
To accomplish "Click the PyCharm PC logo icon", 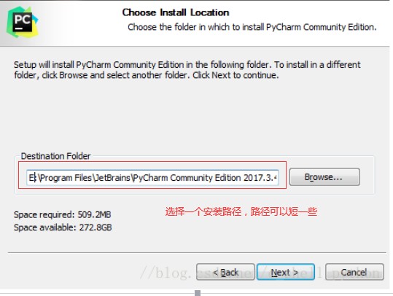I will coord(23,22).
